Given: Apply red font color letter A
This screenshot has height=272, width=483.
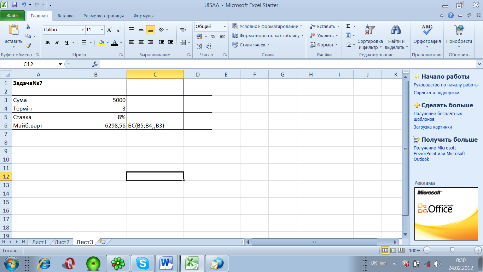Looking at the screenshot, I should [x=114, y=42].
